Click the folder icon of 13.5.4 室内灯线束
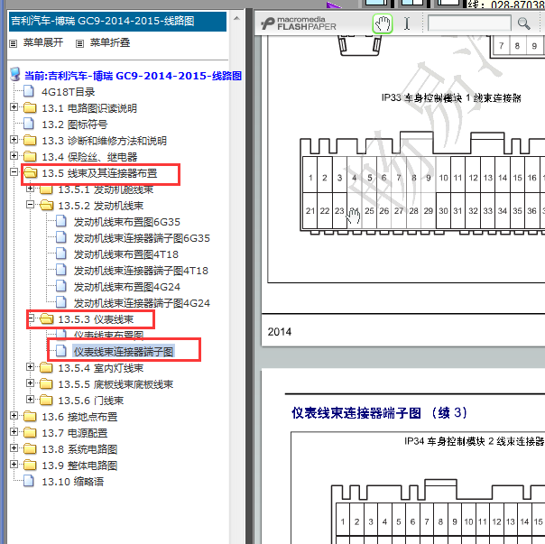The height and width of the screenshot is (544, 545). click(46, 367)
